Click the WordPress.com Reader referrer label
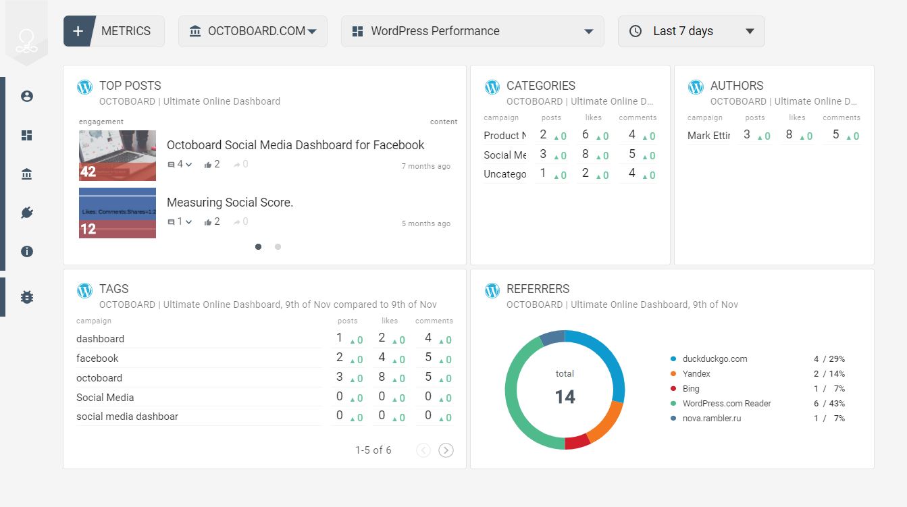This screenshot has width=907, height=507. coord(727,404)
